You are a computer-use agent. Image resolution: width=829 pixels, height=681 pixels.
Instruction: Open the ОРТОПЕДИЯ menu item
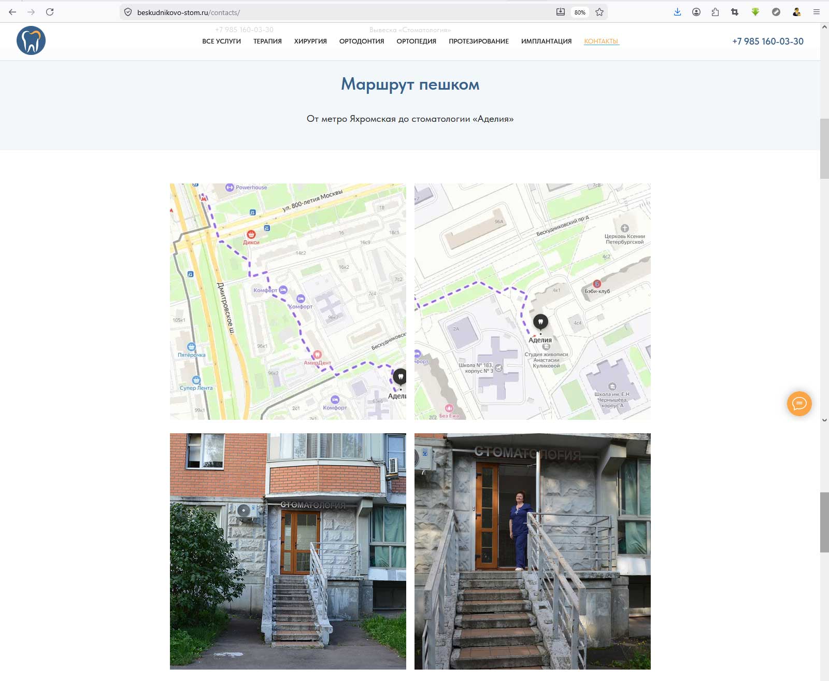click(x=417, y=41)
